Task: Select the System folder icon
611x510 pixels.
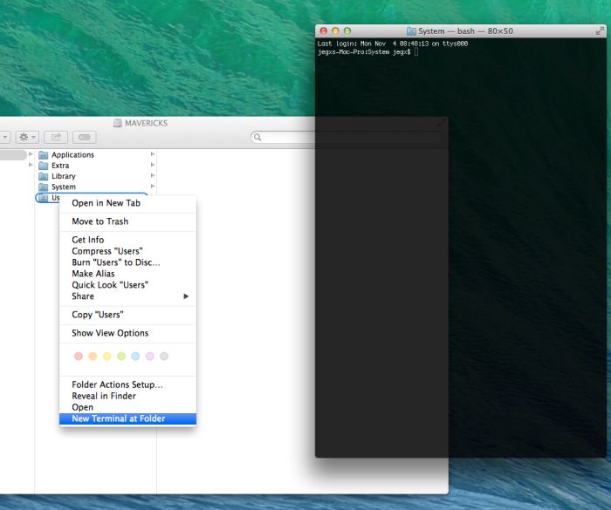Action: point(44,187)
